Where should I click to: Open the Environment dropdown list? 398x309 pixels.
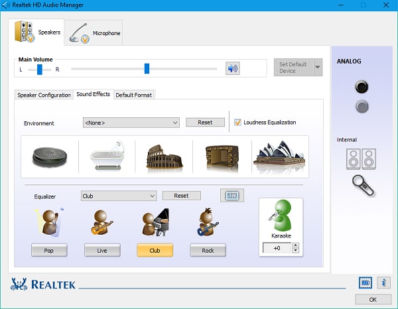pyautogui.click(x=175, y=123)
